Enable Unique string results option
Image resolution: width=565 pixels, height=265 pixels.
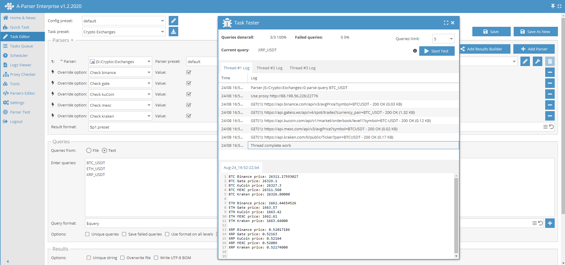89,258
